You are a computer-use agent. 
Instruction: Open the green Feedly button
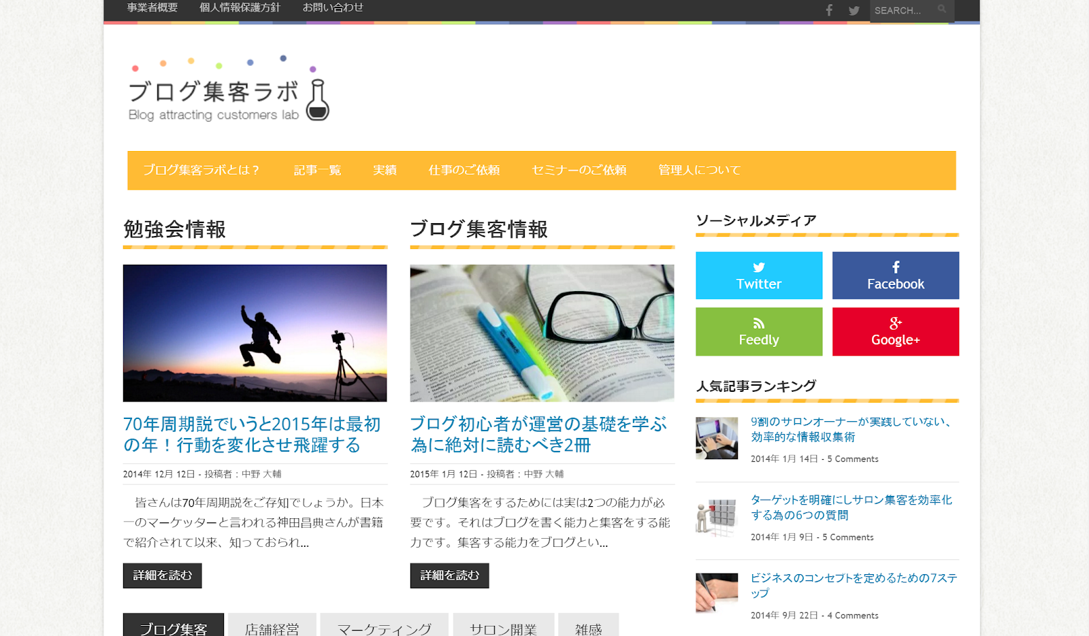pyautogui.click(x=759, y=332)
